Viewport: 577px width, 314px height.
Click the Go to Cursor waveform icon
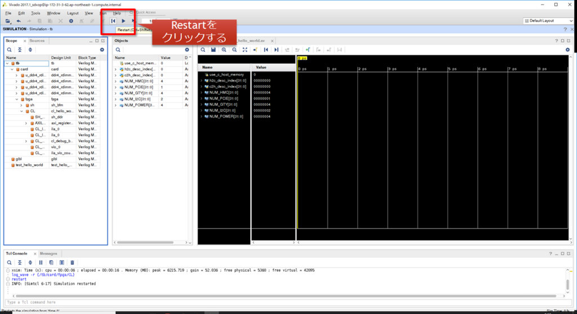point(255,50)
